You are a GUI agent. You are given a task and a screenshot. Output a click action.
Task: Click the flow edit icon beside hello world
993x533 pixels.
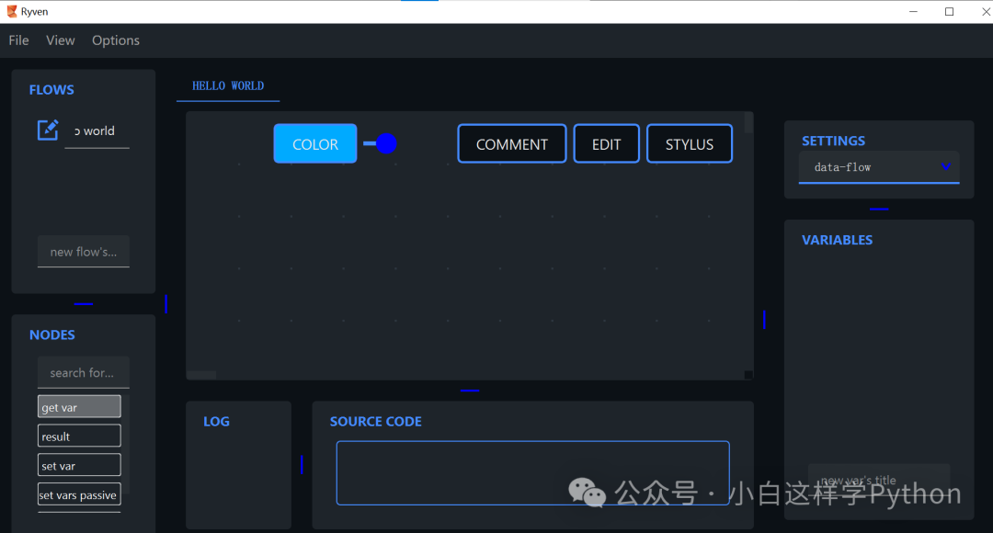(48, 130)
